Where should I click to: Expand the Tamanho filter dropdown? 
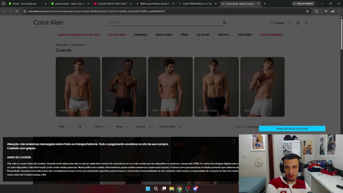pyautogui.click(x=143, y=127)
